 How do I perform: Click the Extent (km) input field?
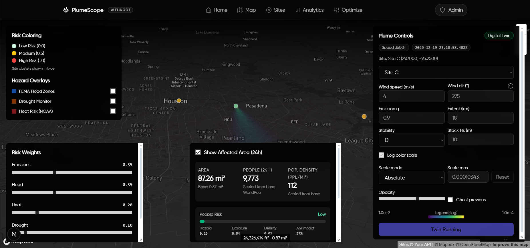(x=481, y=118)
